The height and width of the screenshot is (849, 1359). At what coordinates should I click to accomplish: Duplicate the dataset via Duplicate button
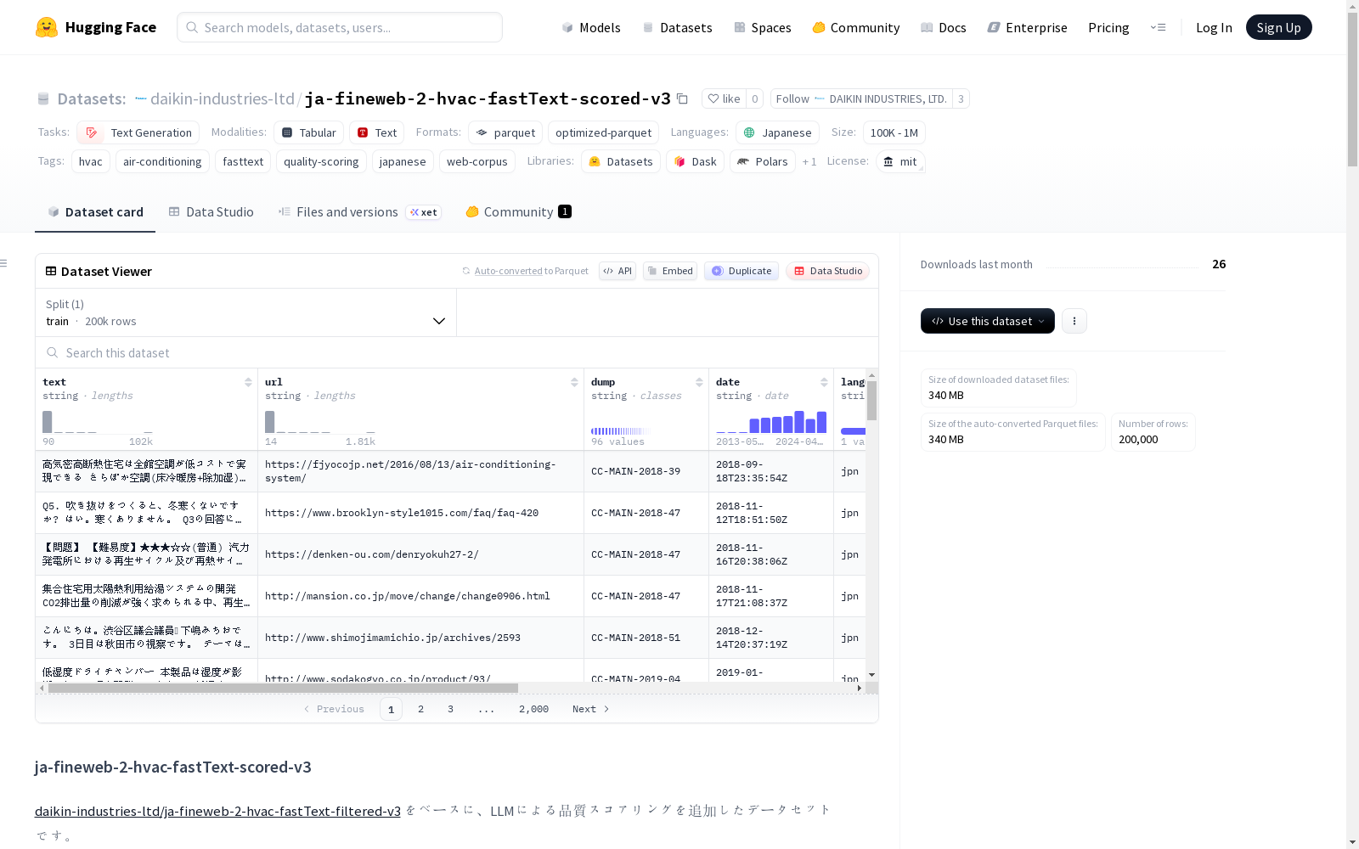point(742,271)
